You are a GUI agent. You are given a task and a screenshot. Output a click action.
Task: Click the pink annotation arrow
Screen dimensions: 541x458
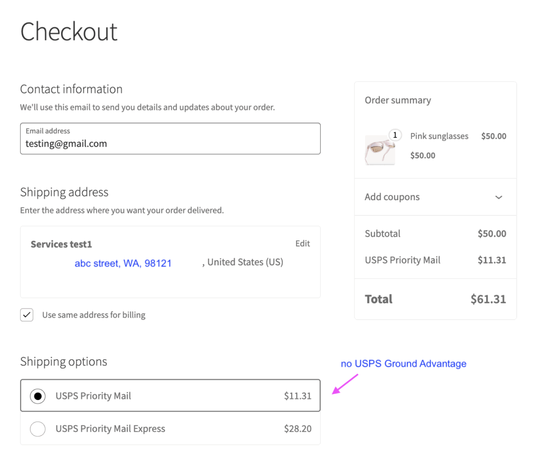click(x=345, y=384)
